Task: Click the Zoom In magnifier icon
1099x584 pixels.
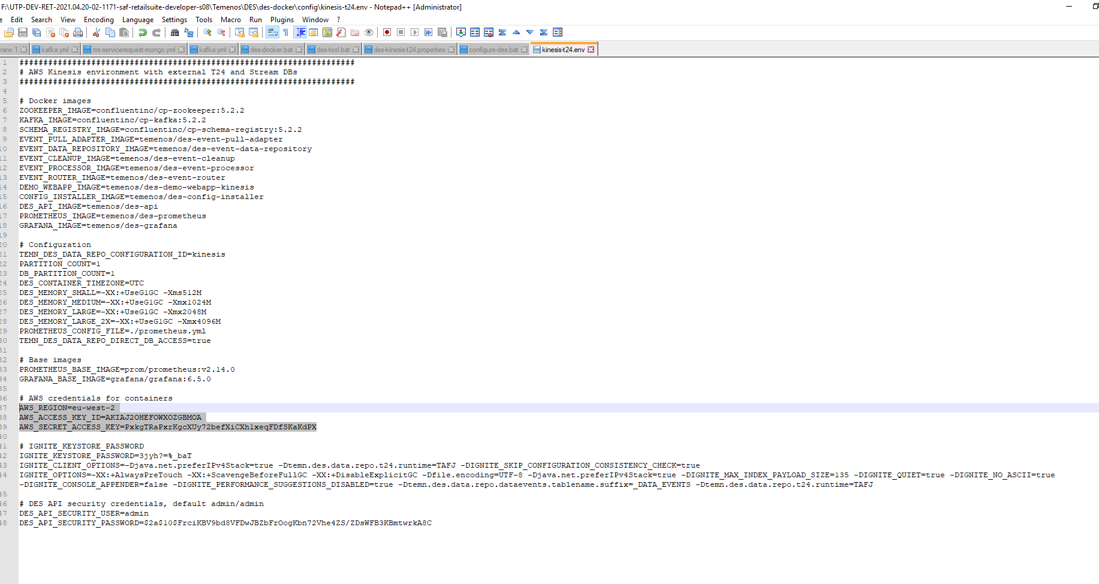Action: tap(207, 32)
